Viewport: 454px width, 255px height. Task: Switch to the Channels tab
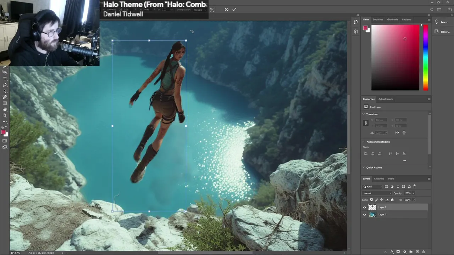[379, 178]
